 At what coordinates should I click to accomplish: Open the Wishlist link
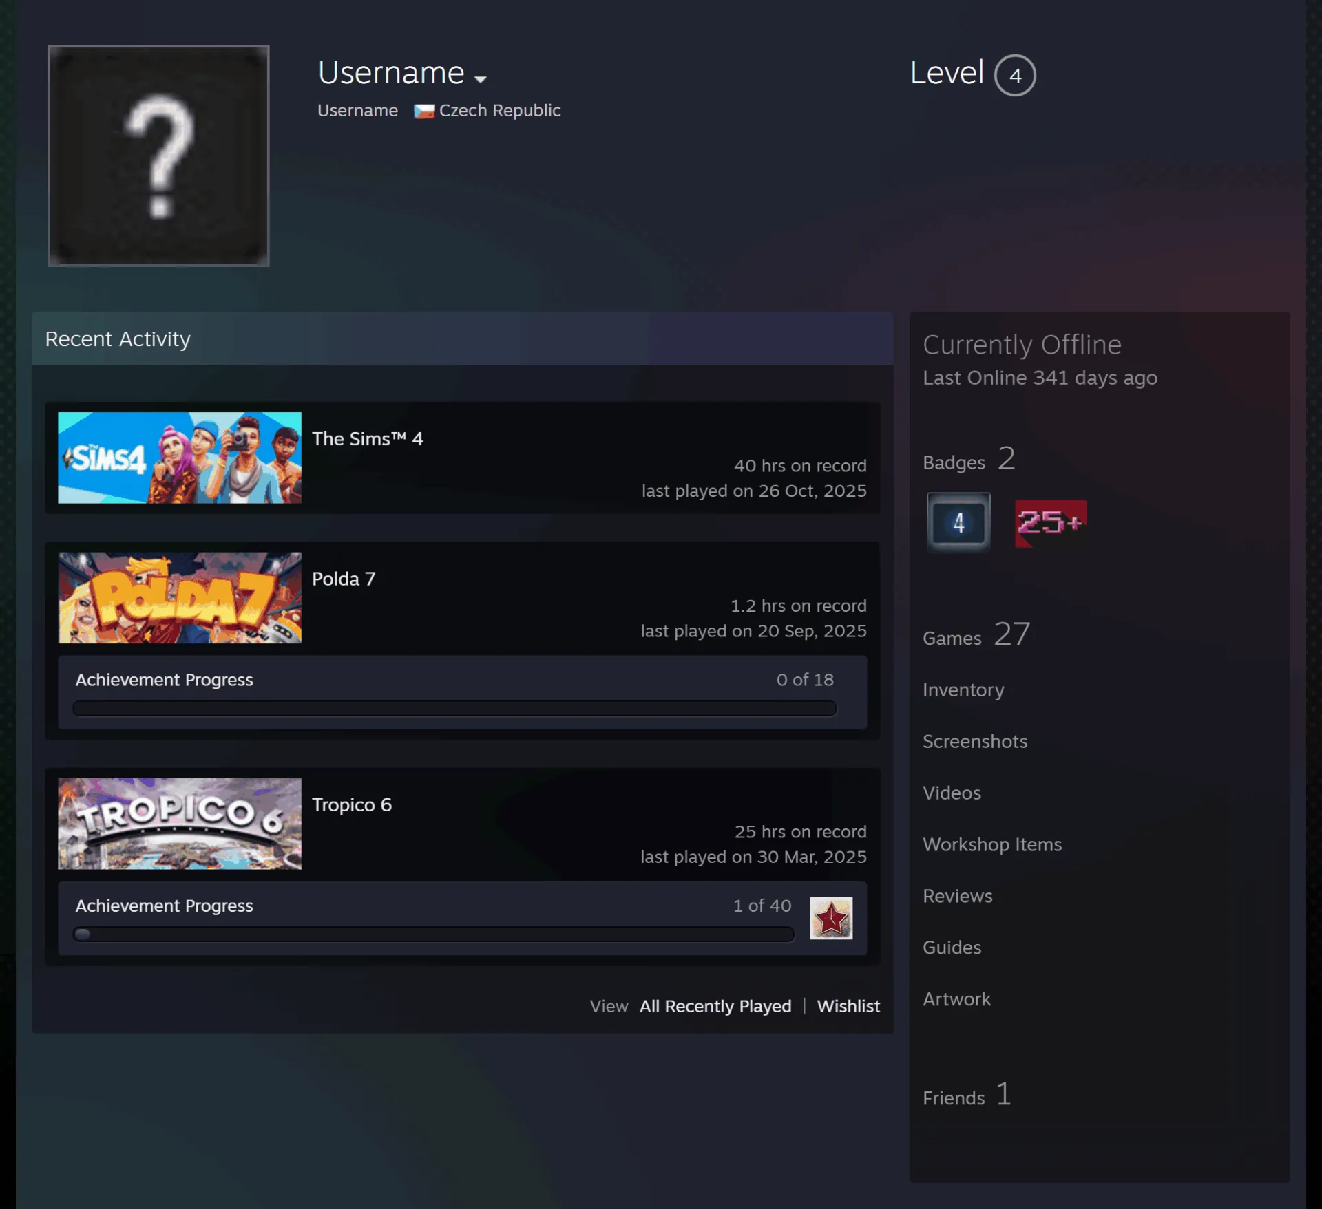[848, 1006]
